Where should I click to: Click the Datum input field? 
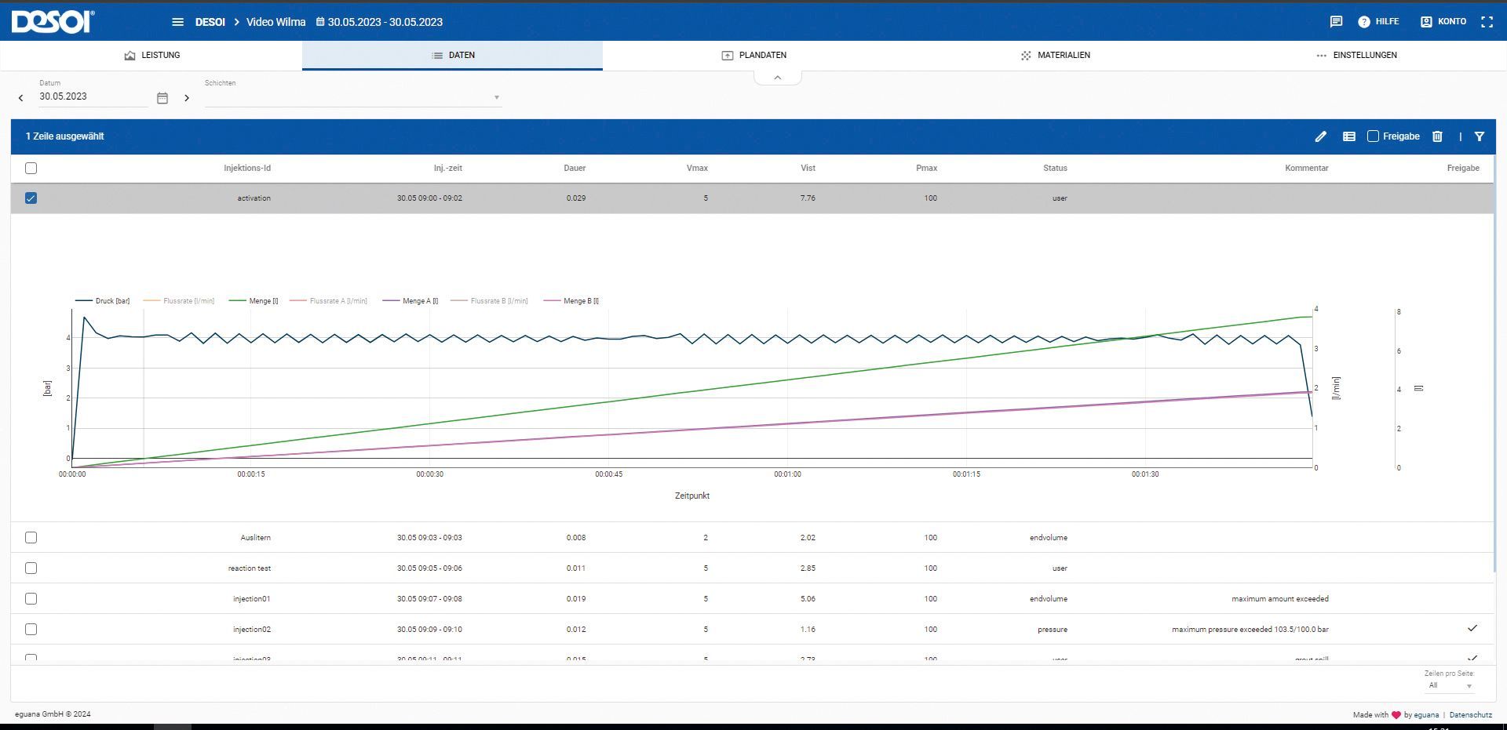click(93, 96)
